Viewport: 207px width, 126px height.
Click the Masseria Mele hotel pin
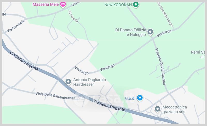pyautogui.click(x=63, y=5)
